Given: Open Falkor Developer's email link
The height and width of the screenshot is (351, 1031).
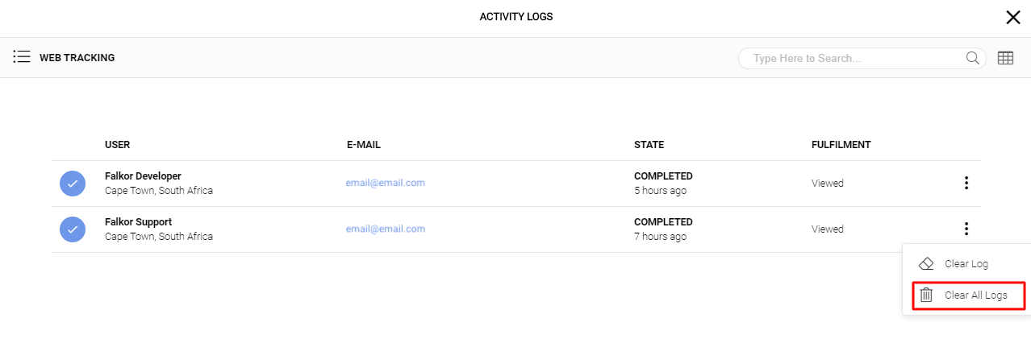Looking at the screenshot, I should tap(386, 183).
